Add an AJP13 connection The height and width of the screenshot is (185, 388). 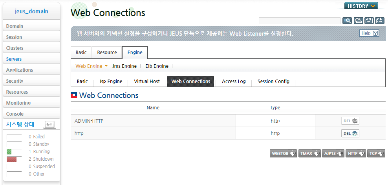[333, 153]
